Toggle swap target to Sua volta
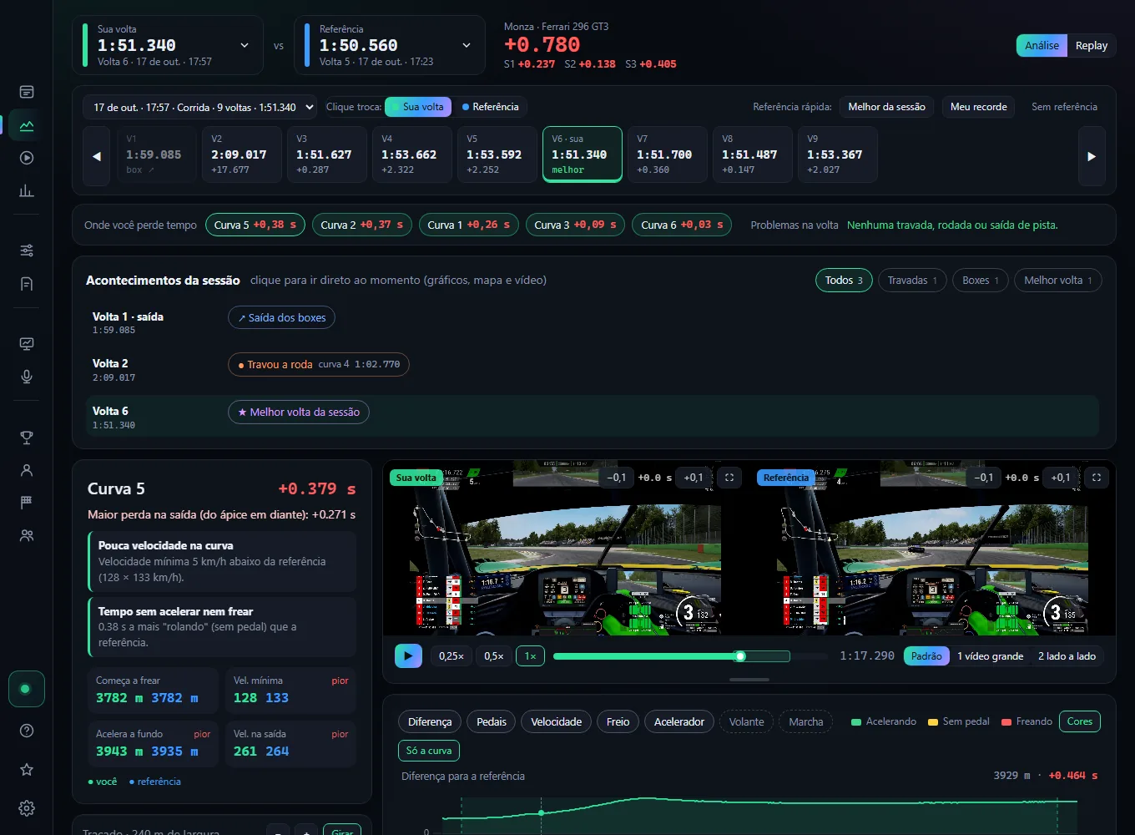This screenshot has height=835, width=1135. coord(418,107)
